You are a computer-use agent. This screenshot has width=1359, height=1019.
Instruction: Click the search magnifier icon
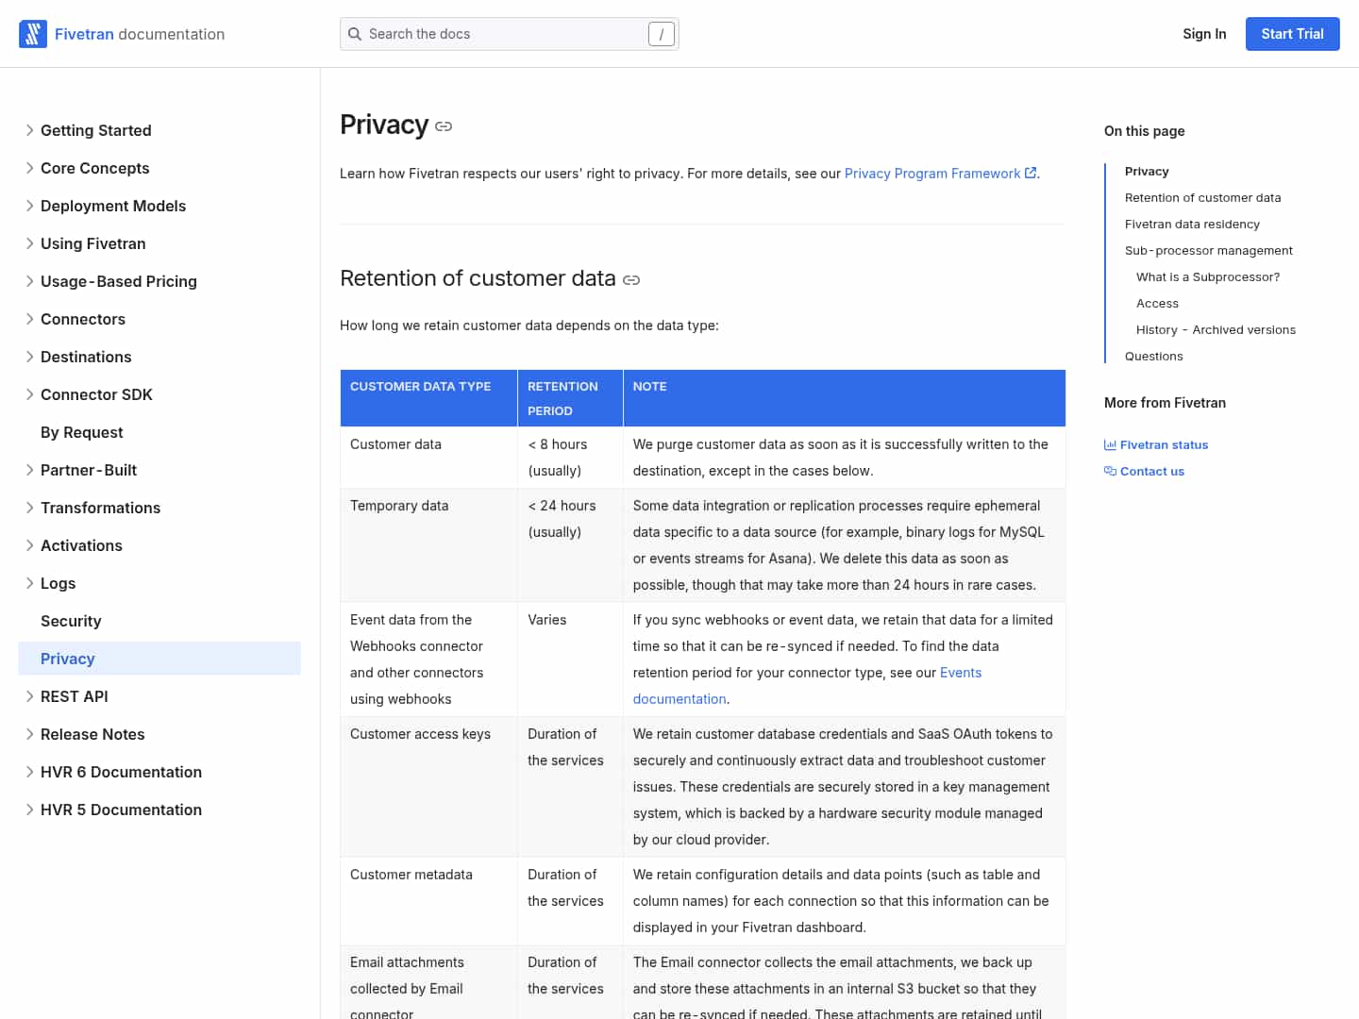pyautogui.click(x=355, y=34)
